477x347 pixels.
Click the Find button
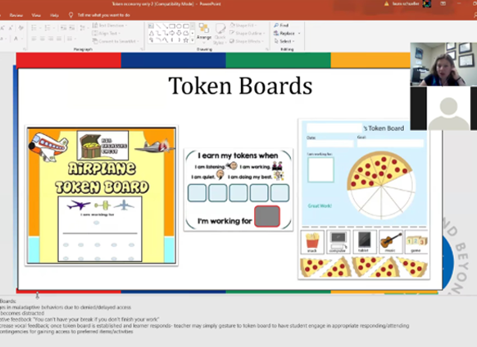(x=281, y=25)
